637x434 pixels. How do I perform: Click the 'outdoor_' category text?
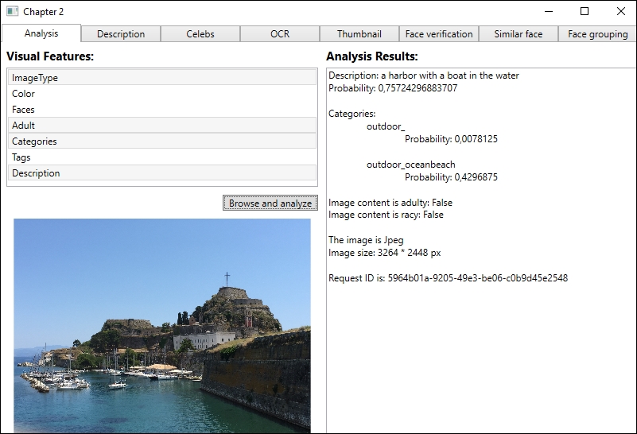386,126
